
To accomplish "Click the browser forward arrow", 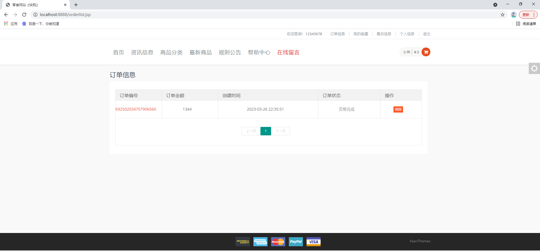I will tap(15, 15).
